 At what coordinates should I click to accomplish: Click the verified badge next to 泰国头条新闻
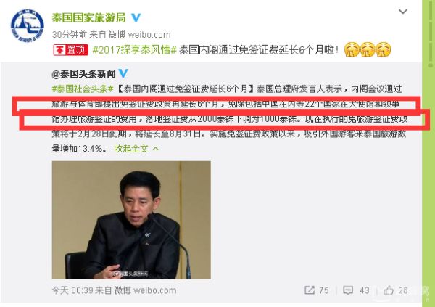click(x=123, y=73)
